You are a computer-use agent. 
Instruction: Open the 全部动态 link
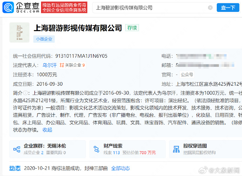pos(121,168)
